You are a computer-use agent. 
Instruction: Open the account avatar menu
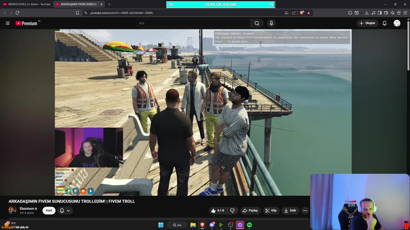[397, 23]
